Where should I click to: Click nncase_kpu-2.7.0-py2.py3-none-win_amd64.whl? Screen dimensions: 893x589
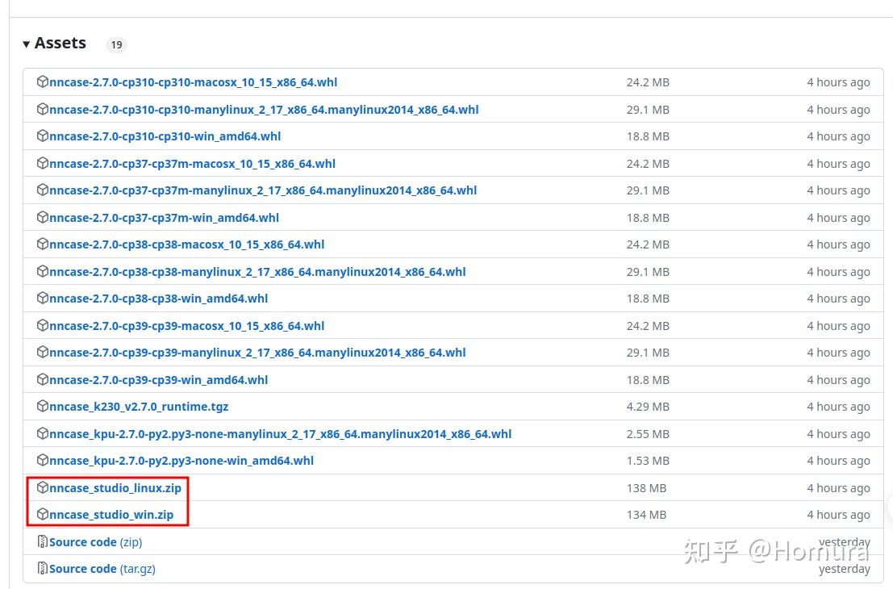(183, 460)
